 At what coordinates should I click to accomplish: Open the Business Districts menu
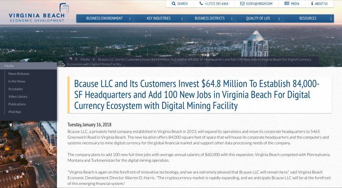[x=209, y=18]
